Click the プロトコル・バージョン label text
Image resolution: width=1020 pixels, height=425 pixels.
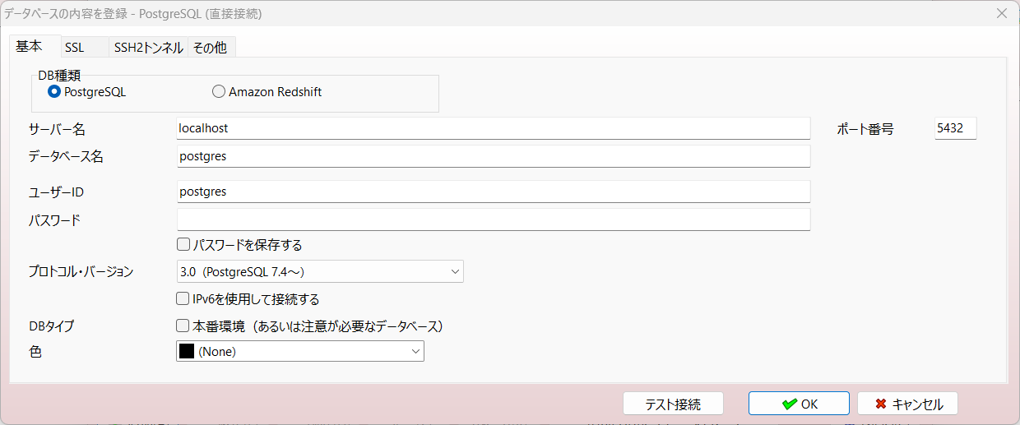81,271
